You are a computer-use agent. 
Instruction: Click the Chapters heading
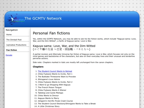(x=38, y=67)
